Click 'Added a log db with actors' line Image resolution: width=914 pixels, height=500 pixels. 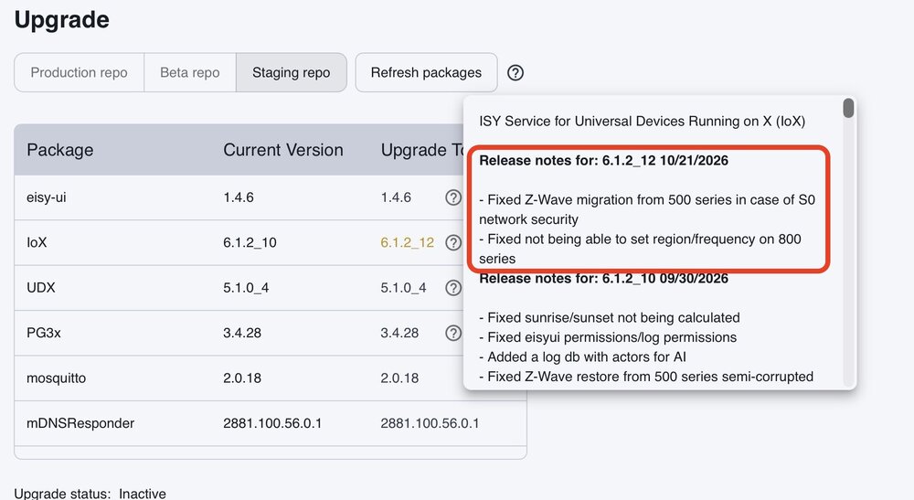coord(583,356)
